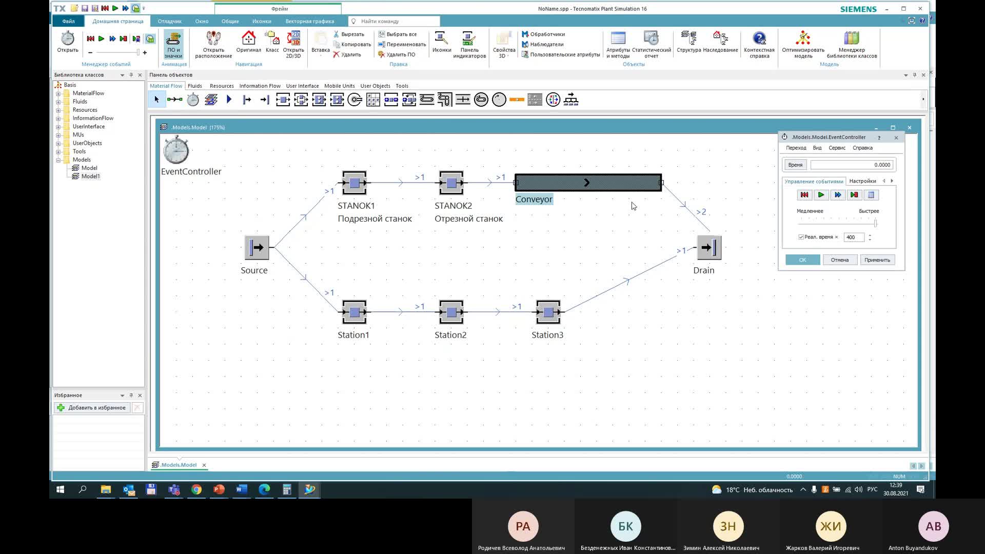Open Избранное panel dropdown arrow
The width and height of the screenshot is (985, 554).
pyautogui.click(x=122, y=395)
